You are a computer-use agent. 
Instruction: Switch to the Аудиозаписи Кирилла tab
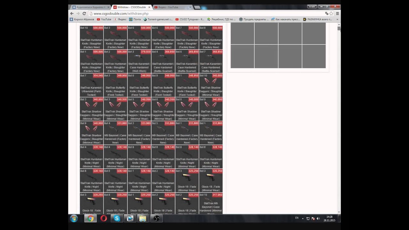(91, 7)
